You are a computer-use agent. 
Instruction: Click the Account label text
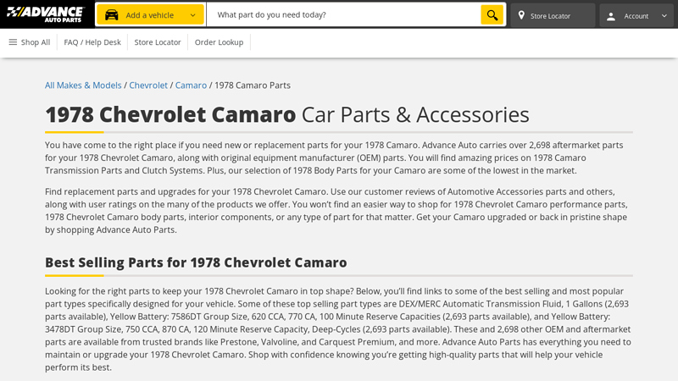click(636, 16)
